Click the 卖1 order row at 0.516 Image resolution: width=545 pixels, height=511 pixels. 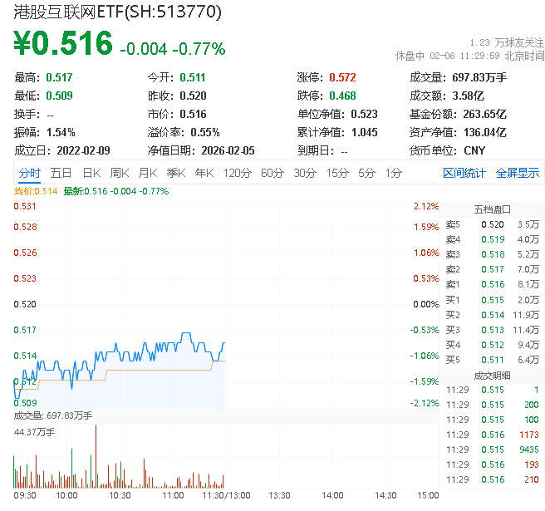pyautogui.click(x=492, y=284)
